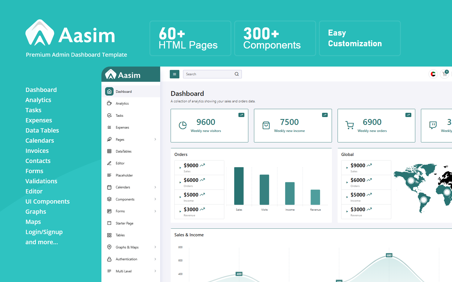Click the Starter Page link

[125, 223]
